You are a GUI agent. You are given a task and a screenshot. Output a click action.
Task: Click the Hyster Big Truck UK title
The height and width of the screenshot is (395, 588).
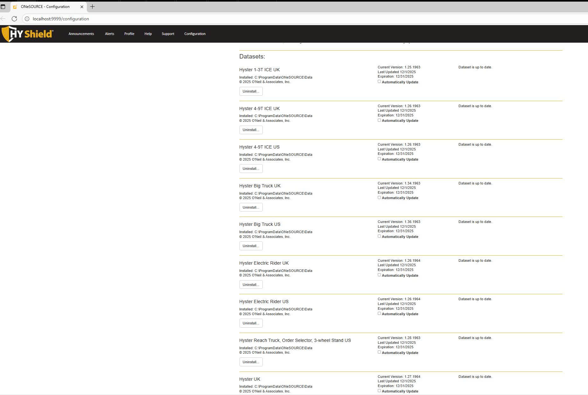coord(260,186)
